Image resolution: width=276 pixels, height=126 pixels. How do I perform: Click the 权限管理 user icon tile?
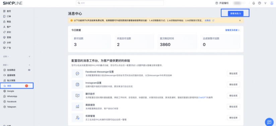tap(77, 118)
